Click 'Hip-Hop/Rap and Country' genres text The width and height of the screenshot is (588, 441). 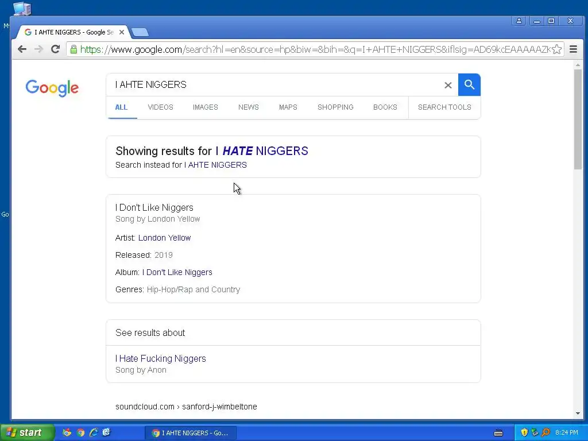[x=194, y=289]
